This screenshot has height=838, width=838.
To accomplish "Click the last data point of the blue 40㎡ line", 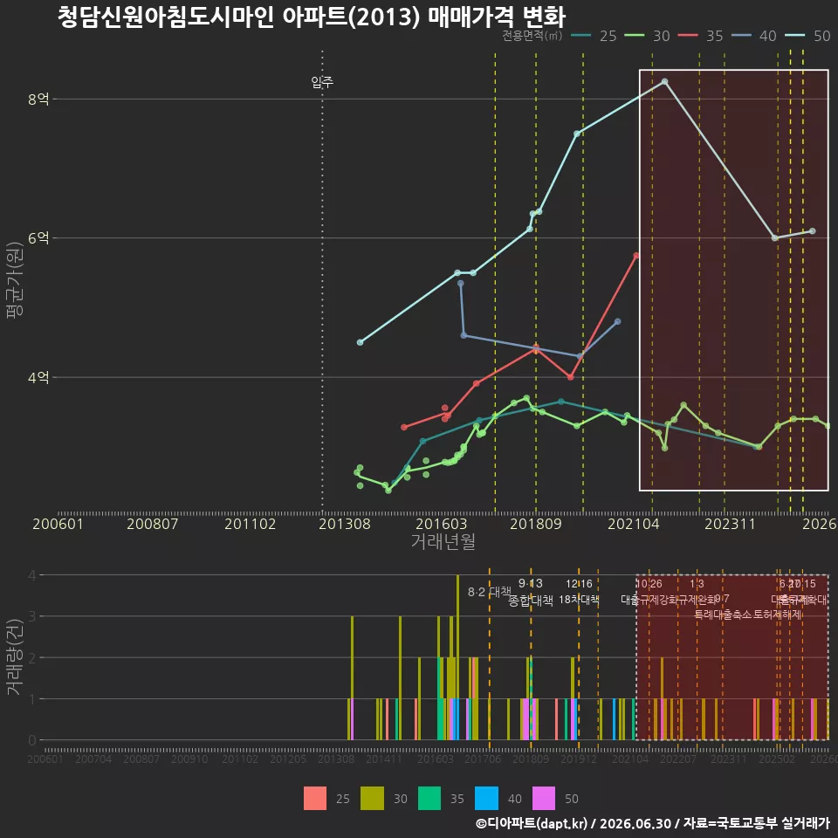I will (618, 322).
